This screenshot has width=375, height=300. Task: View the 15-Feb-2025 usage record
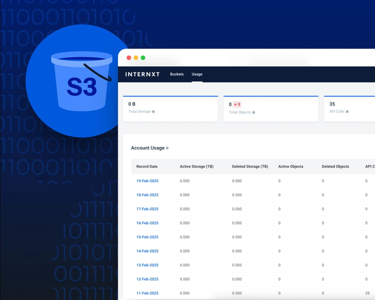tap(147, 237)
